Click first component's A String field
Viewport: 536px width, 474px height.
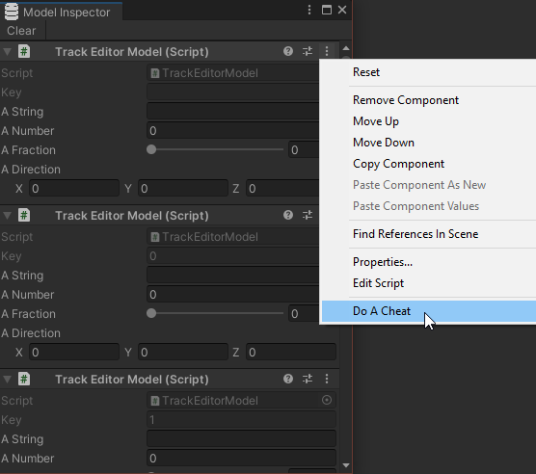point(232,112)
